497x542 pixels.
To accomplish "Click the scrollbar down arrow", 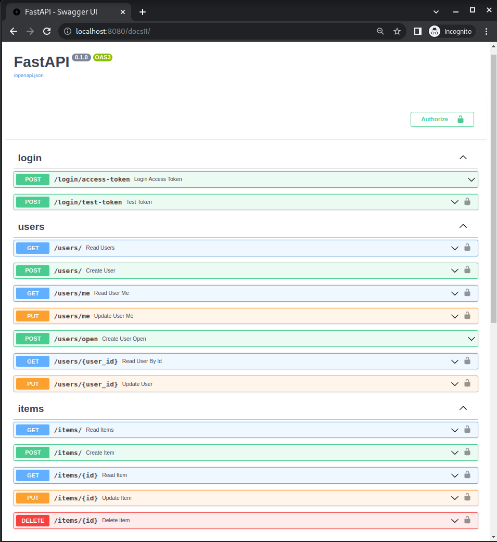I will [493, 537].
